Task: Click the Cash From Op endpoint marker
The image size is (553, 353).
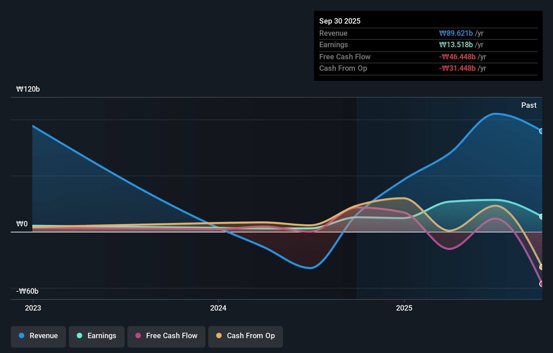Action: [542, 267]
